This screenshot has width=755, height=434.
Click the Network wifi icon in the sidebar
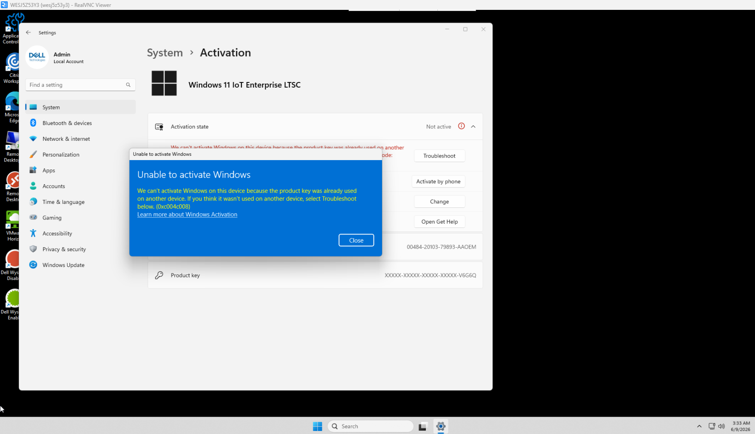pyautogui.click(x=33, y=139)
